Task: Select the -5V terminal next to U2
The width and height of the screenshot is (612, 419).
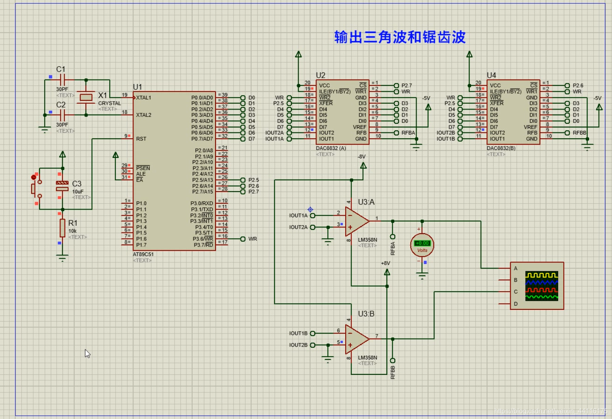Action: pos(428,107)
